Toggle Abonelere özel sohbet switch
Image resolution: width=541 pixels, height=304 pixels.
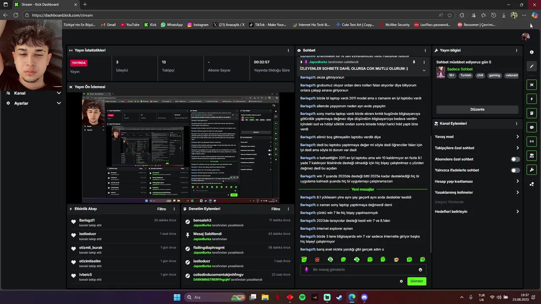[x=515, y=159]
